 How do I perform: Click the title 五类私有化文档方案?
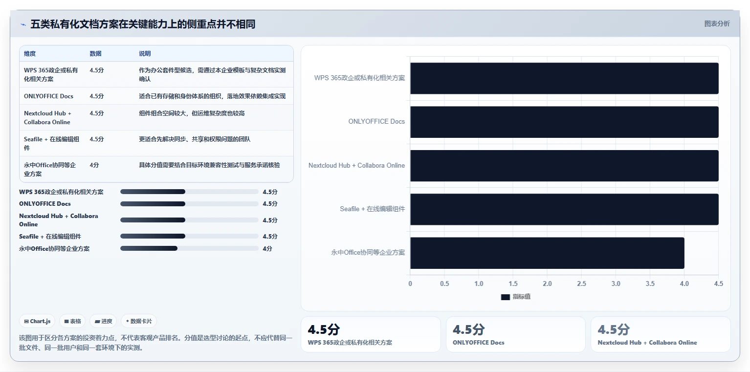click(x=143, y=24)
